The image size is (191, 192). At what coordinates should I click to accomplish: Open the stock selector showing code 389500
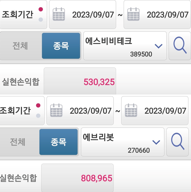pos(125,46)
